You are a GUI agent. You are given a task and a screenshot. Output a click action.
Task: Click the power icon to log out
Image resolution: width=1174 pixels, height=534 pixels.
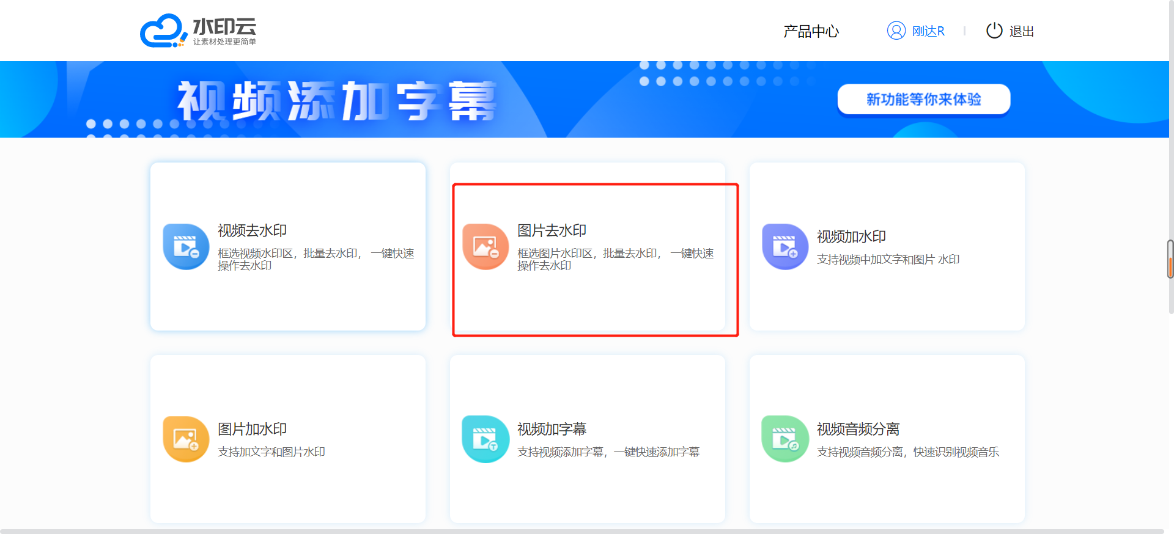click(x=994, y=31)
